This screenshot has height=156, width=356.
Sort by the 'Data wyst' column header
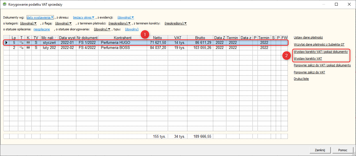tap(67, 38)
